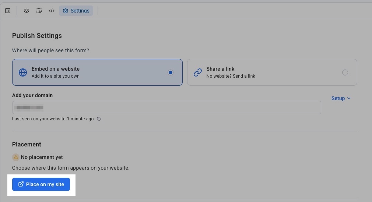Activate the element selection cursor tool

point(39,11)
